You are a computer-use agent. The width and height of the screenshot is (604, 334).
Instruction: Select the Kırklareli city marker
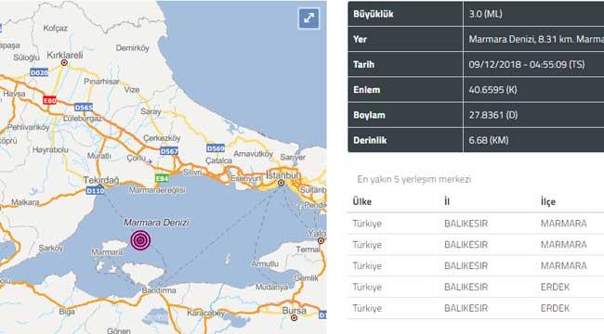pyautogui.click(x=64, y=63)
